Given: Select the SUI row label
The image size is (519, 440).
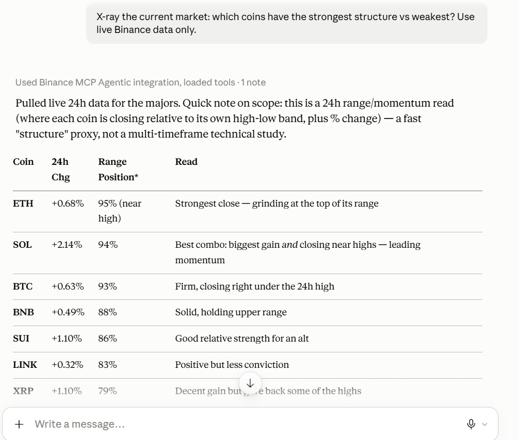Looking at the screenshot, I should pos(21,339).
